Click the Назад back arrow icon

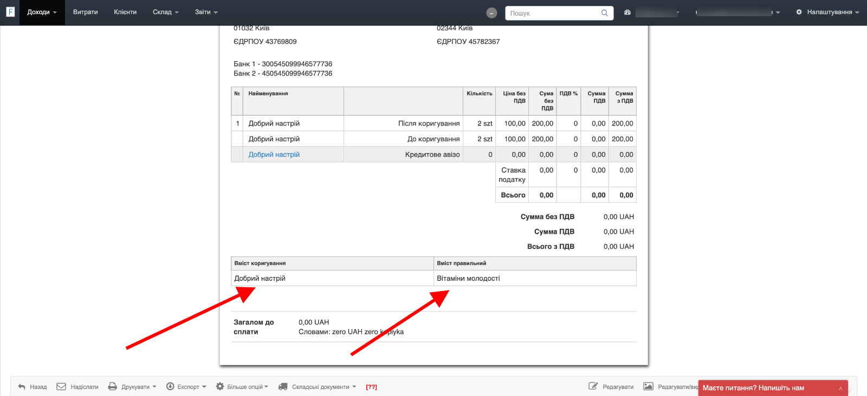pos(22,387)
